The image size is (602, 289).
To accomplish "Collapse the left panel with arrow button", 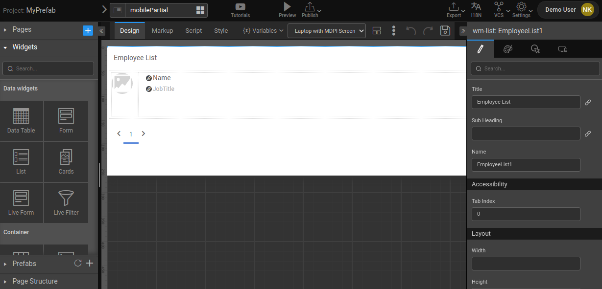I will point(102,31).
